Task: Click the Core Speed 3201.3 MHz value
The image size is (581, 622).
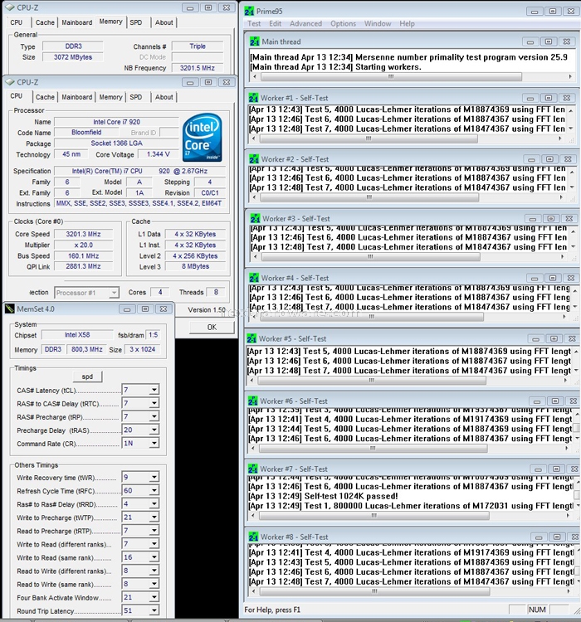Action: tap(83, 234)
